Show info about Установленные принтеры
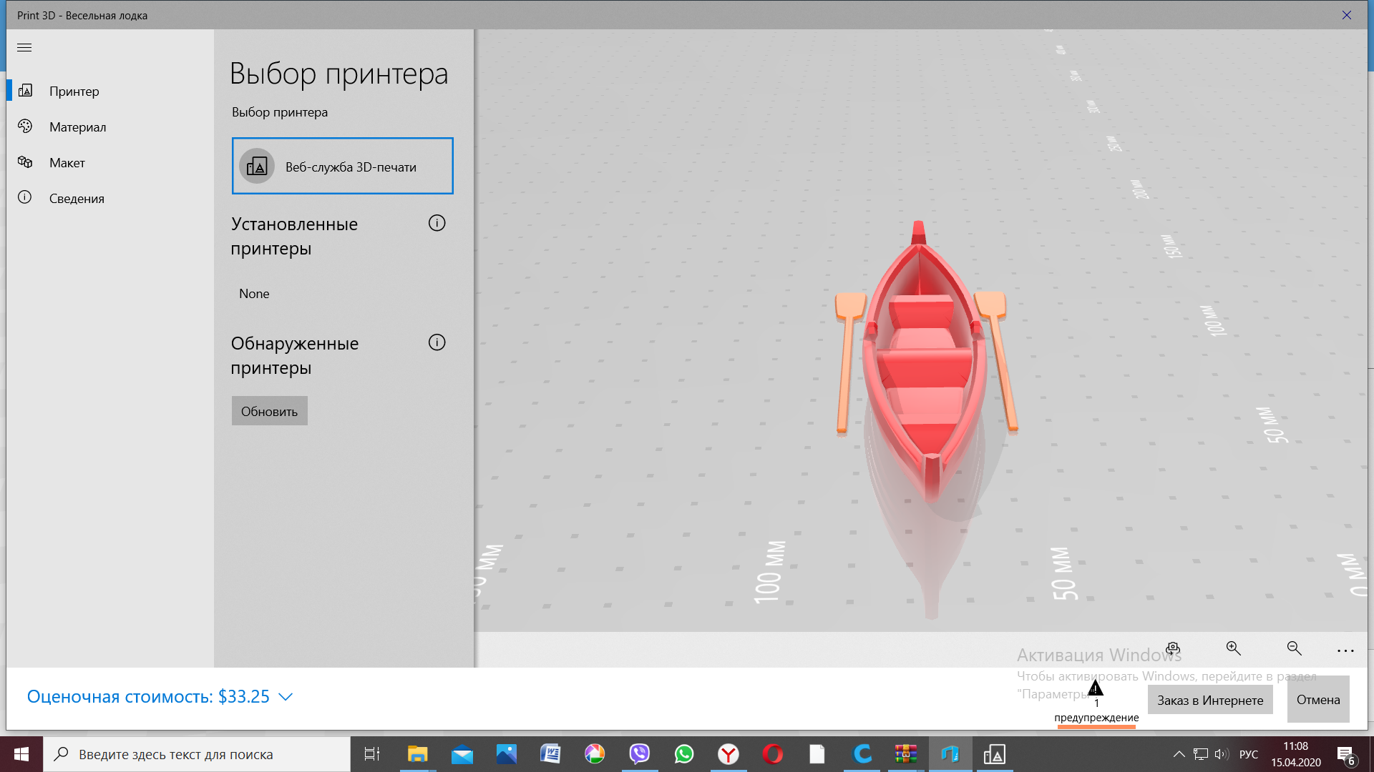Image resolution: width=1374 pixels, height=772 pixels. click(437, 223)
